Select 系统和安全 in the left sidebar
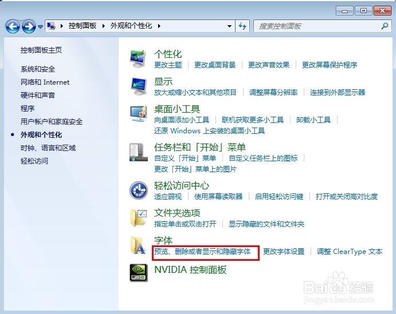The width and height of the screenshot is (396, 314). 38,69
